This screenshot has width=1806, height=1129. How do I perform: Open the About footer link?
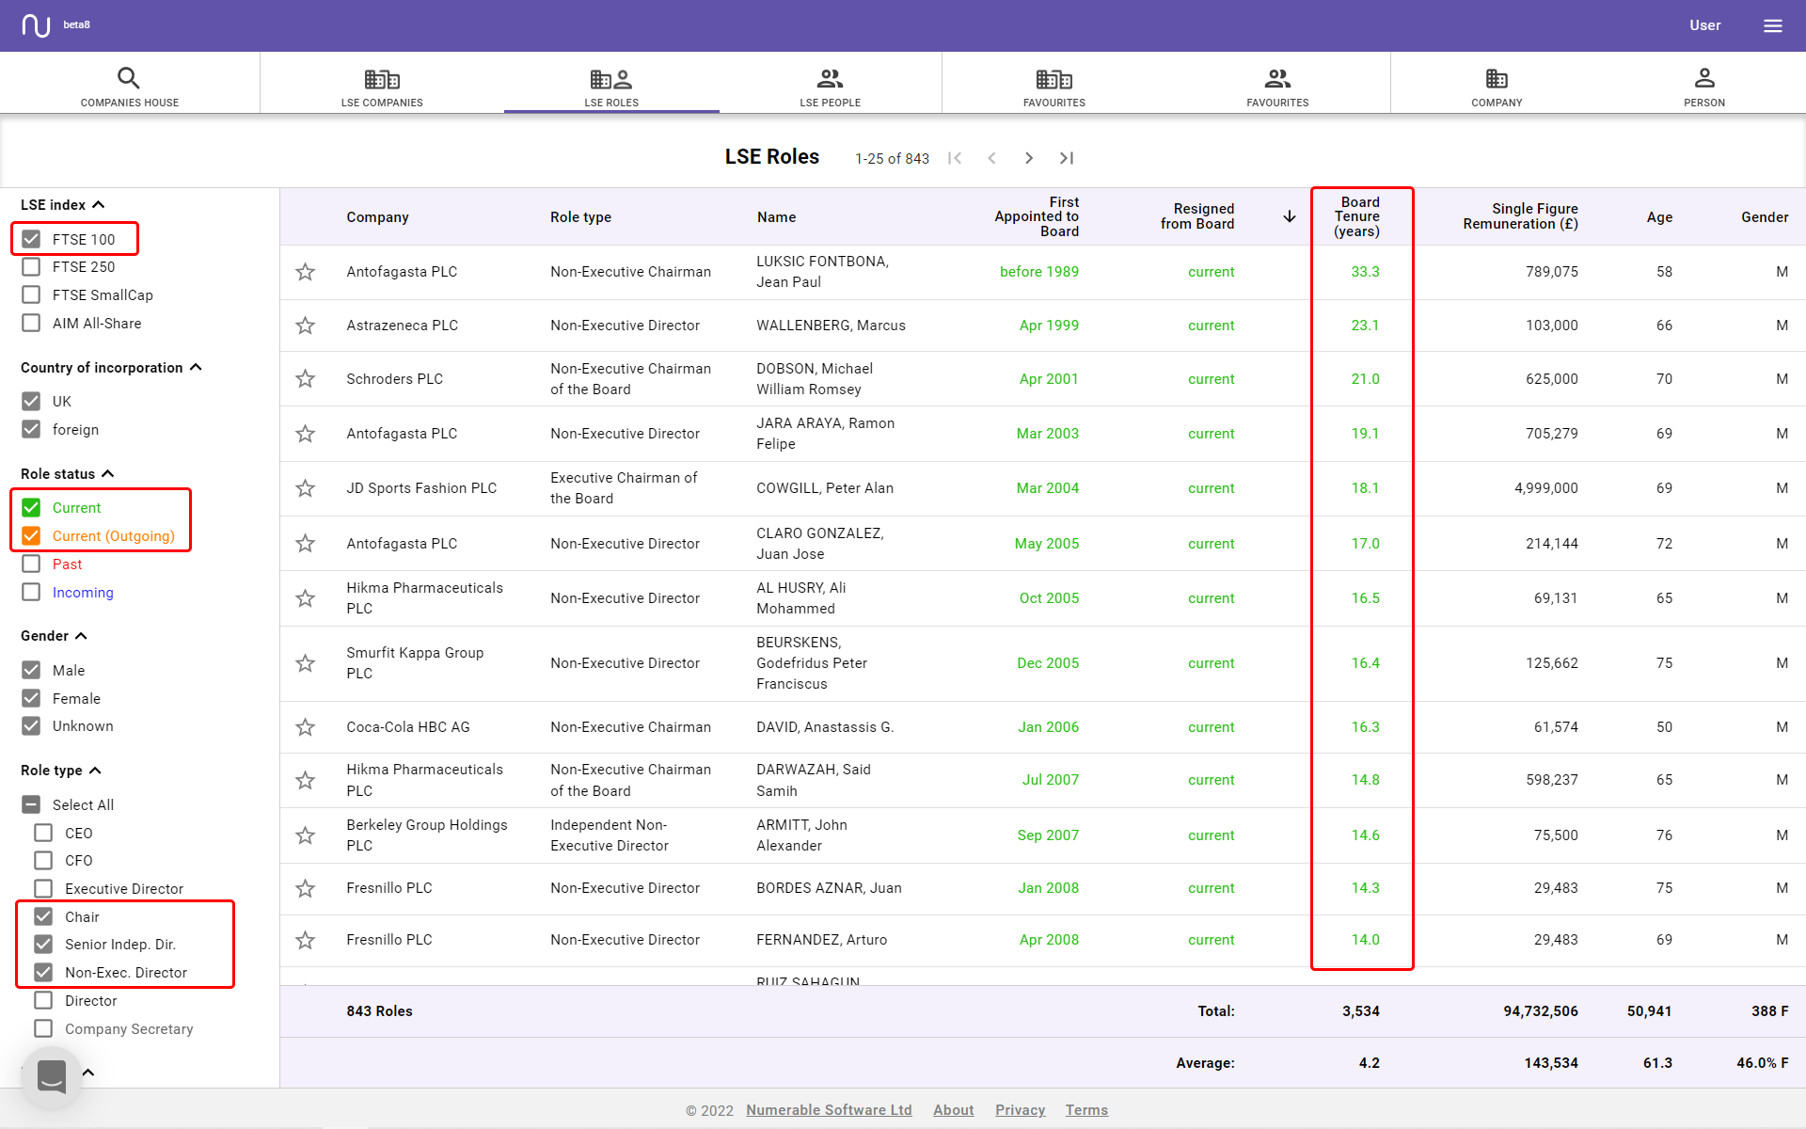pos(953,1110)
